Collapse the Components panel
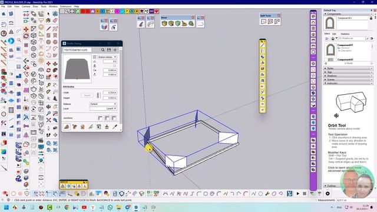377x212 pixels. coord(348,14)
